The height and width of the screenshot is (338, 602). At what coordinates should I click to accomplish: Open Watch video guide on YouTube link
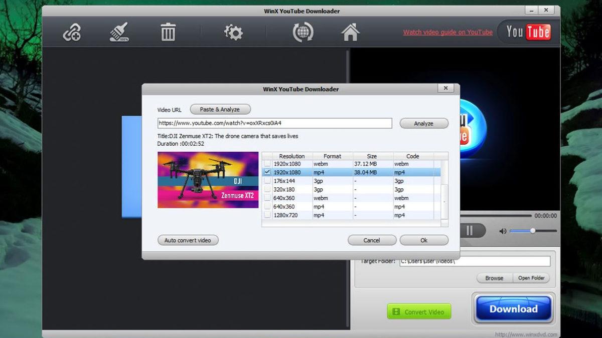447,32
